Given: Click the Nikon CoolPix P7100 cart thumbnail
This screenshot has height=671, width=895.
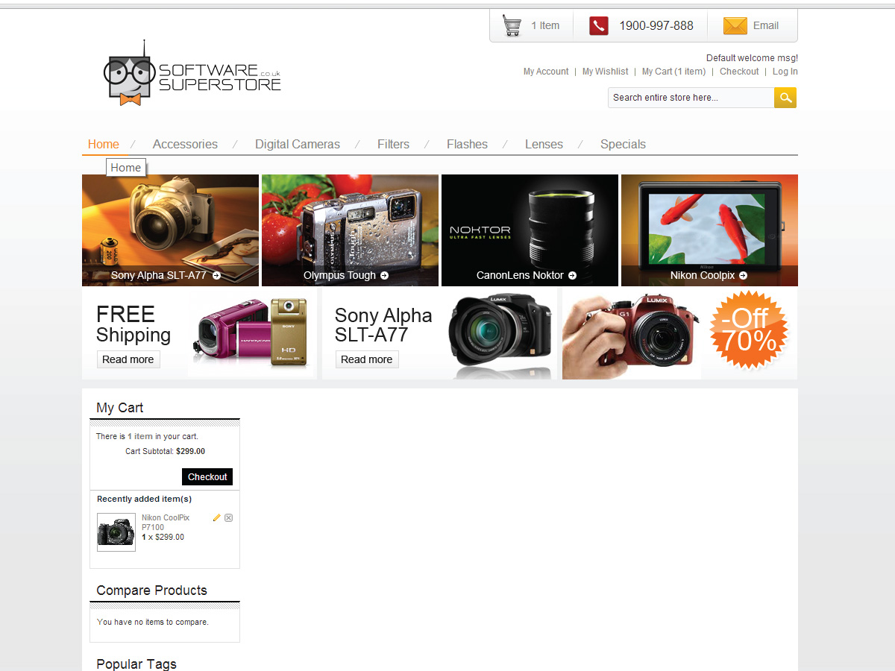Looking at the screenshot, I should (116, 532).
